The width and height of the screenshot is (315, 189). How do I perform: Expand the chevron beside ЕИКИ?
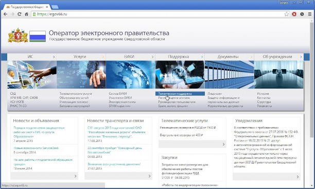pyautogui.click(x=152, y=57)
